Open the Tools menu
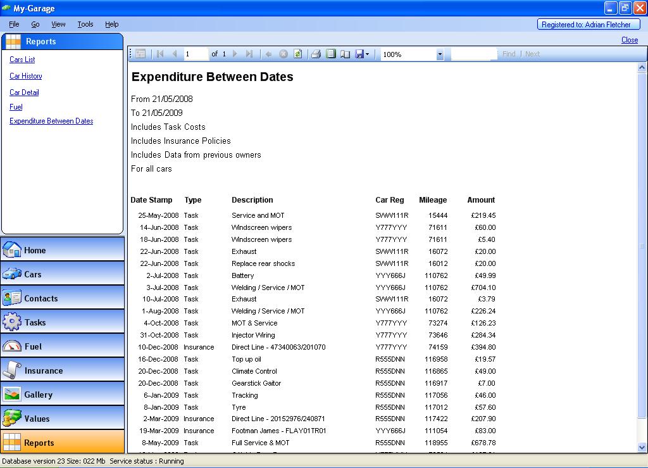Image resolution: width=648 pixels, height=468 pixels. coord(85,24)
